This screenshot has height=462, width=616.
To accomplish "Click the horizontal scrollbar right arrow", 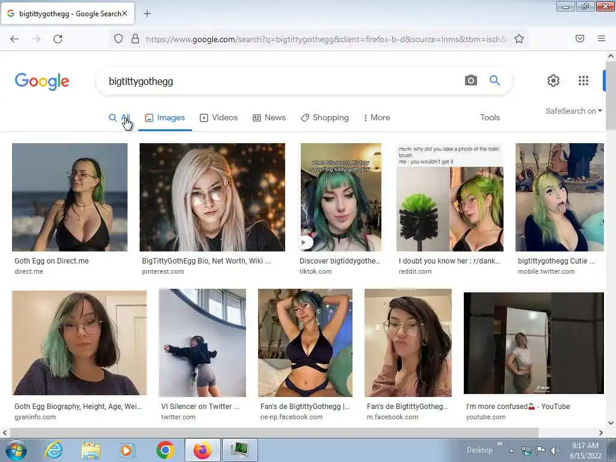I will click(601, 433).
